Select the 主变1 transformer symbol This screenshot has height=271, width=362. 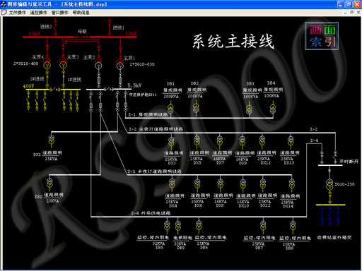[120, 64]
